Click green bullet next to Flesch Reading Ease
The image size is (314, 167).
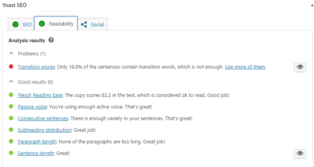point(11,95)
